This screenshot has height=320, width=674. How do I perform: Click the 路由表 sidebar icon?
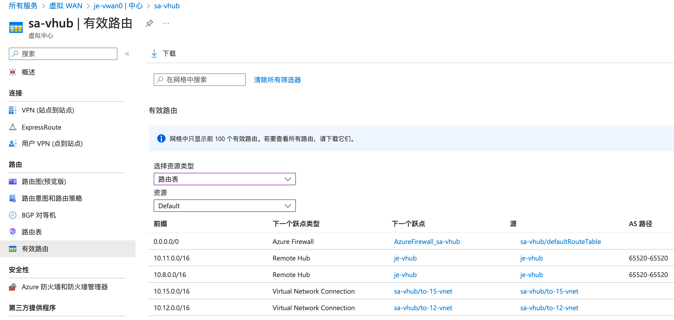point(13,232)
